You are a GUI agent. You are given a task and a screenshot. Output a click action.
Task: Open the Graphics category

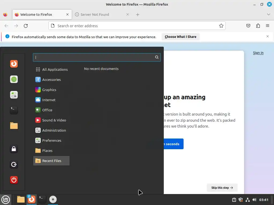[x=52, y=90]
